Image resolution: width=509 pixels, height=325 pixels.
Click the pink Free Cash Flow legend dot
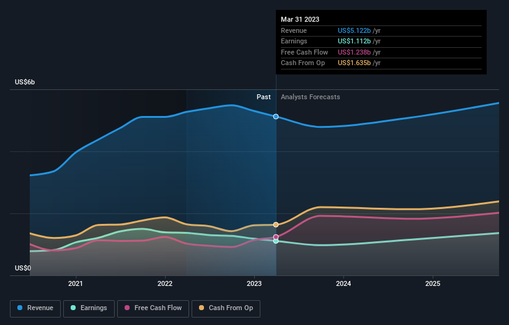(127, 308)
